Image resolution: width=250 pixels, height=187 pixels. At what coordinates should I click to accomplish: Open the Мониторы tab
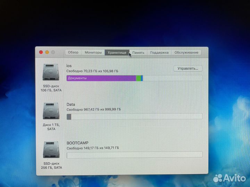pyautogui.click(x=93, y=52)
